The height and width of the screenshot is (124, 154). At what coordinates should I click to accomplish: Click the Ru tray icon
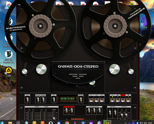click(x=133, y=123)
